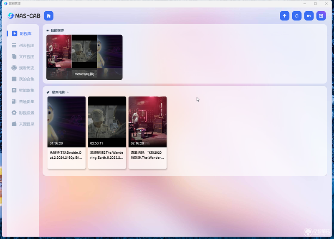
Task: Switch to 列表视图 list view
Action: click(23, 46)
